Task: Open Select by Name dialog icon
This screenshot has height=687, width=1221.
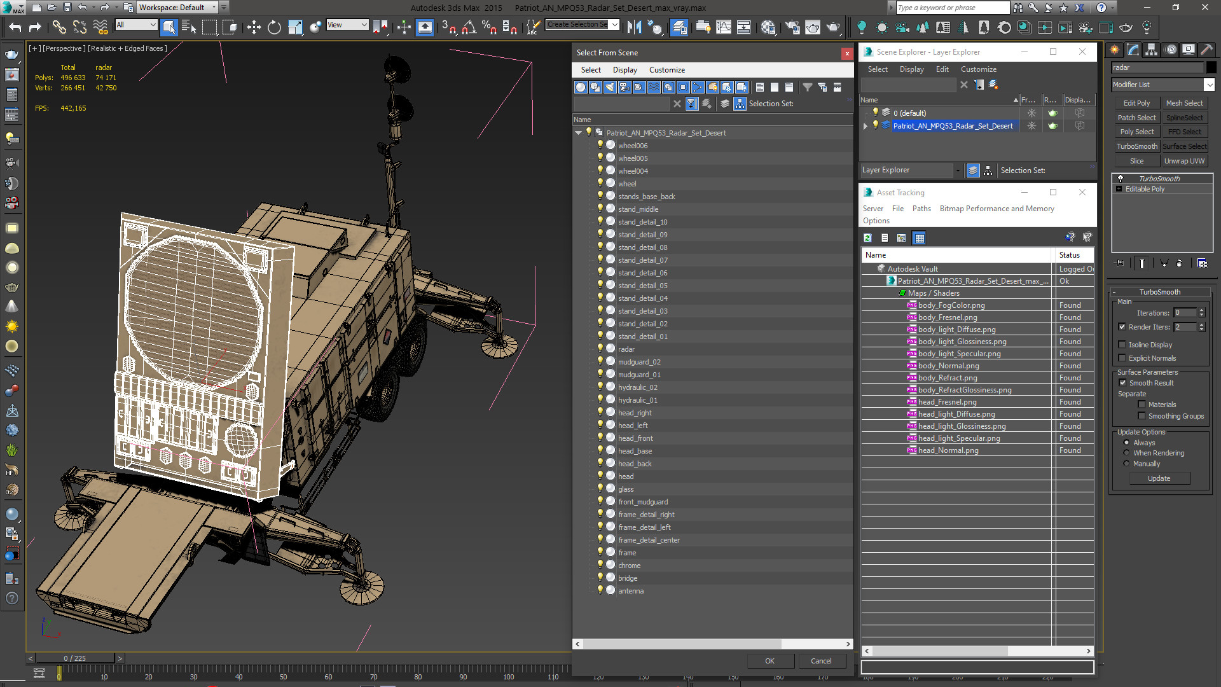Action: pyautogui.click(x=189, y=27)
